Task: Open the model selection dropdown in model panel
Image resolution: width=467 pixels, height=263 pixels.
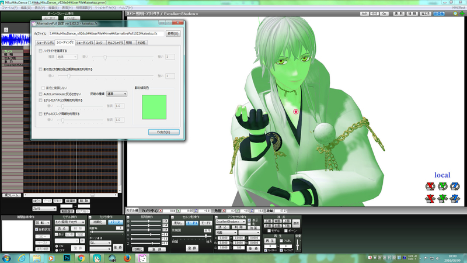Action: [69, 222]
